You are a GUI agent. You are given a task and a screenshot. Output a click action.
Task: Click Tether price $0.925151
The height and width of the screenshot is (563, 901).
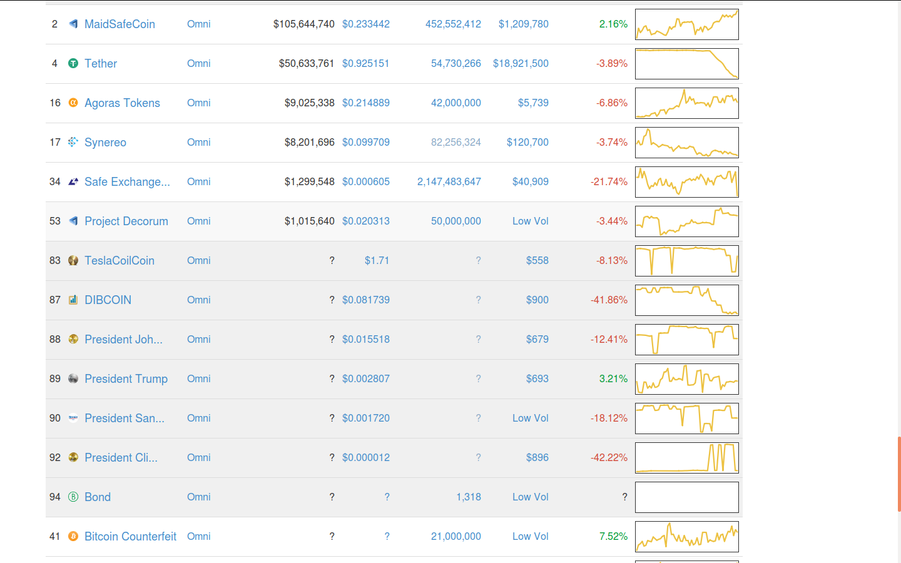[366, 63]
